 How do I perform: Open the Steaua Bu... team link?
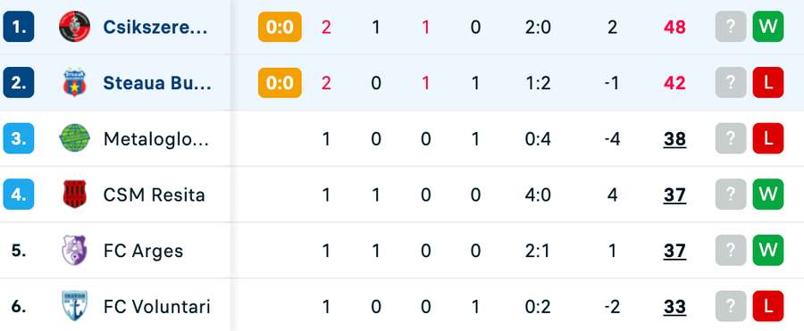point(157,83)
